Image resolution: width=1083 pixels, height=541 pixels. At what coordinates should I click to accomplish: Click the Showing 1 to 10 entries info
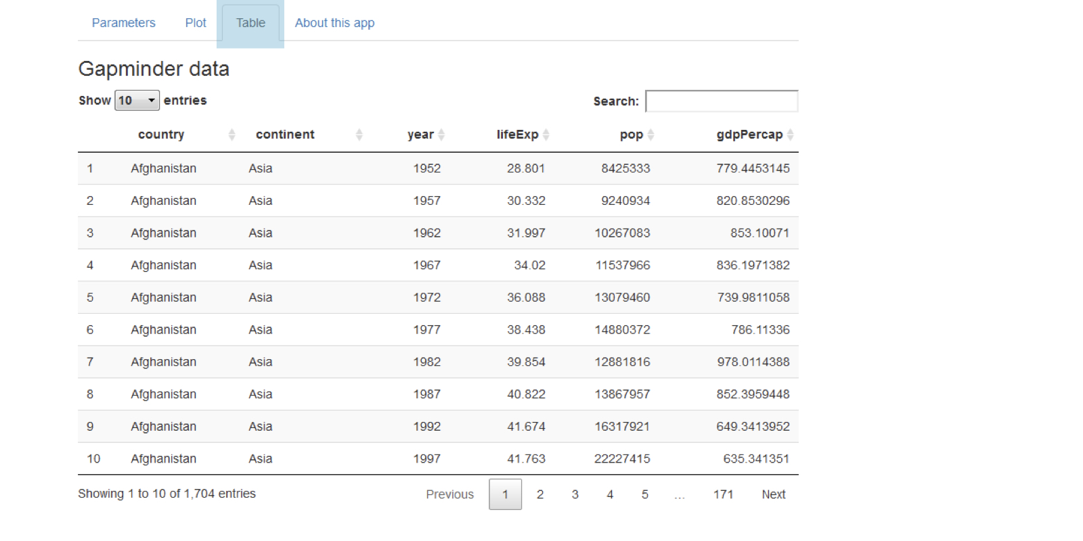pyautogui.click(x=167, y=494)
